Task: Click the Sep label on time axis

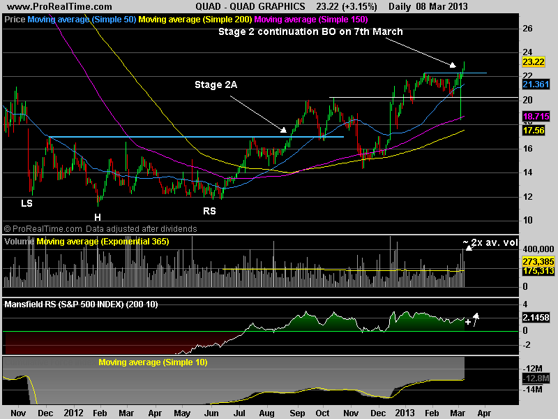Action: click(297, 413)
